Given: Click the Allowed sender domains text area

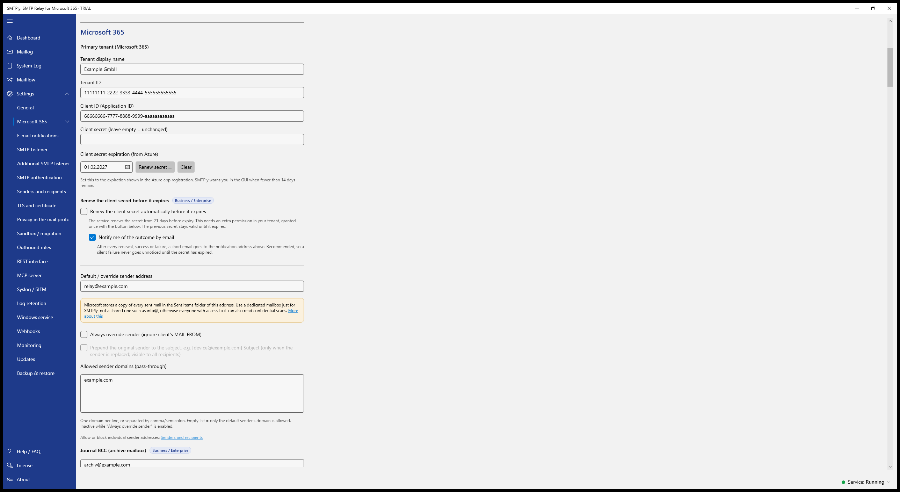Looking at the screenshot, I should tap(192, 393).
